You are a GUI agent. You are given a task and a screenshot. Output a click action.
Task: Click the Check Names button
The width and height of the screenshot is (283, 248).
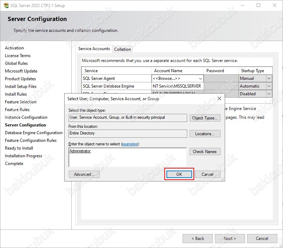(205, 151)
